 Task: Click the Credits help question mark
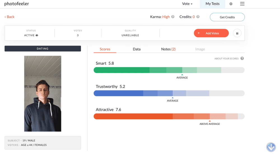[x=198, y=17]
